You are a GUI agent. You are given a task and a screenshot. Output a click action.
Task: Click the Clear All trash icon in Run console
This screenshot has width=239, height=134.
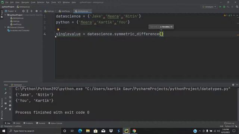pos(10,109)
